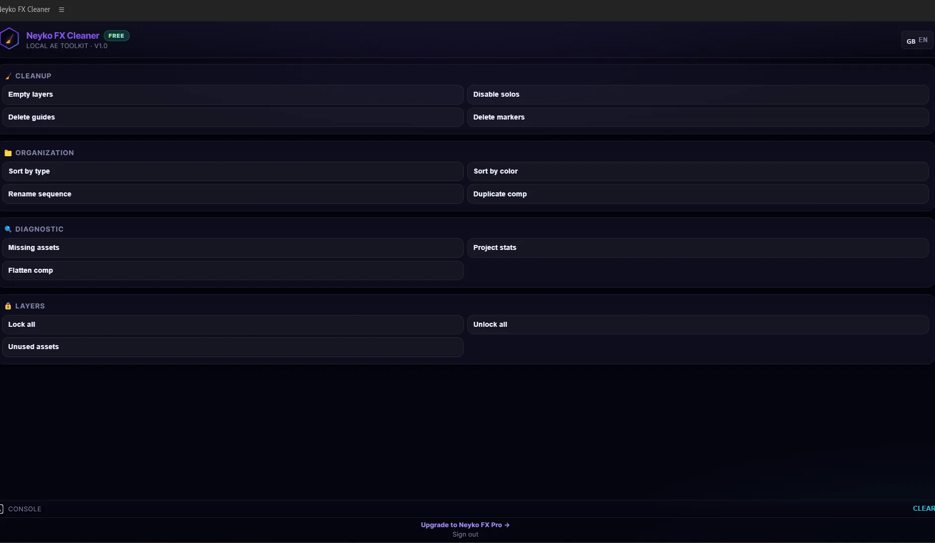The image size is (935, 543).
Task: Click the CONSOLE label
Action: pyautogui.click(x=25, y=509)
